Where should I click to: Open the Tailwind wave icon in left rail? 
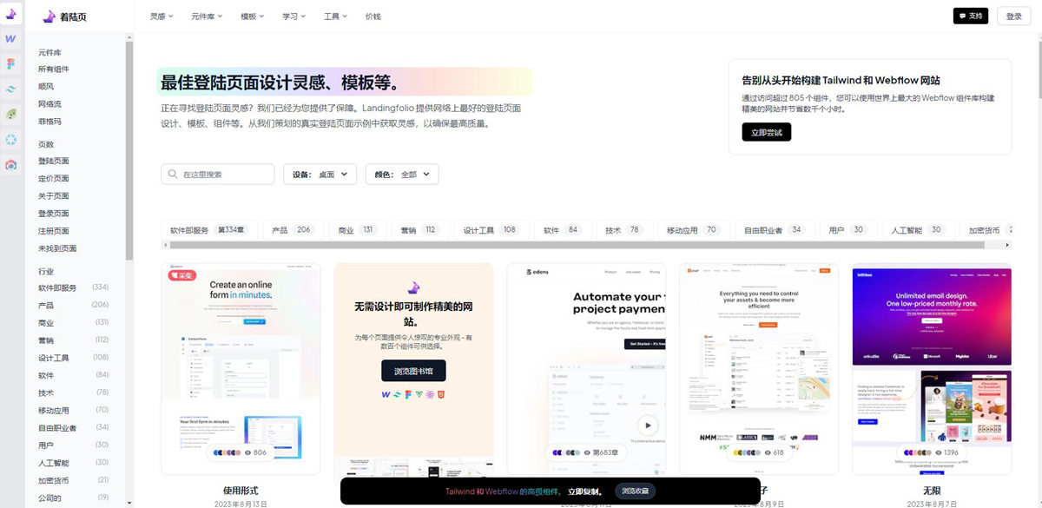10,89
